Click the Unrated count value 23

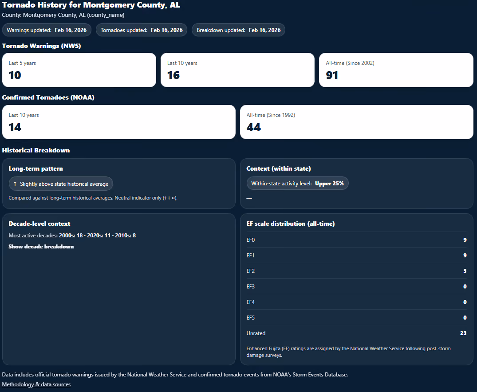[x=463, y=333]
